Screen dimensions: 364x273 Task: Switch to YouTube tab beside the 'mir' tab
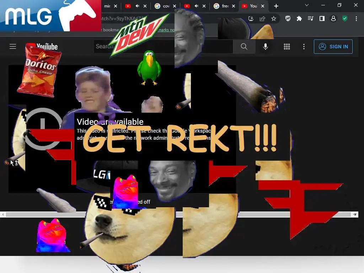(128, 6)
